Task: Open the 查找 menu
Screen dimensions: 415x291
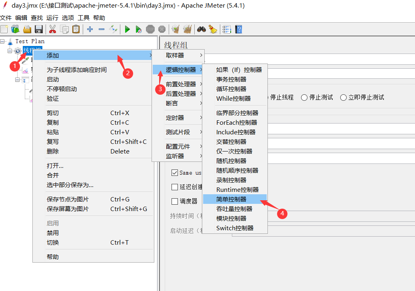Action: (x=37, y=18)
